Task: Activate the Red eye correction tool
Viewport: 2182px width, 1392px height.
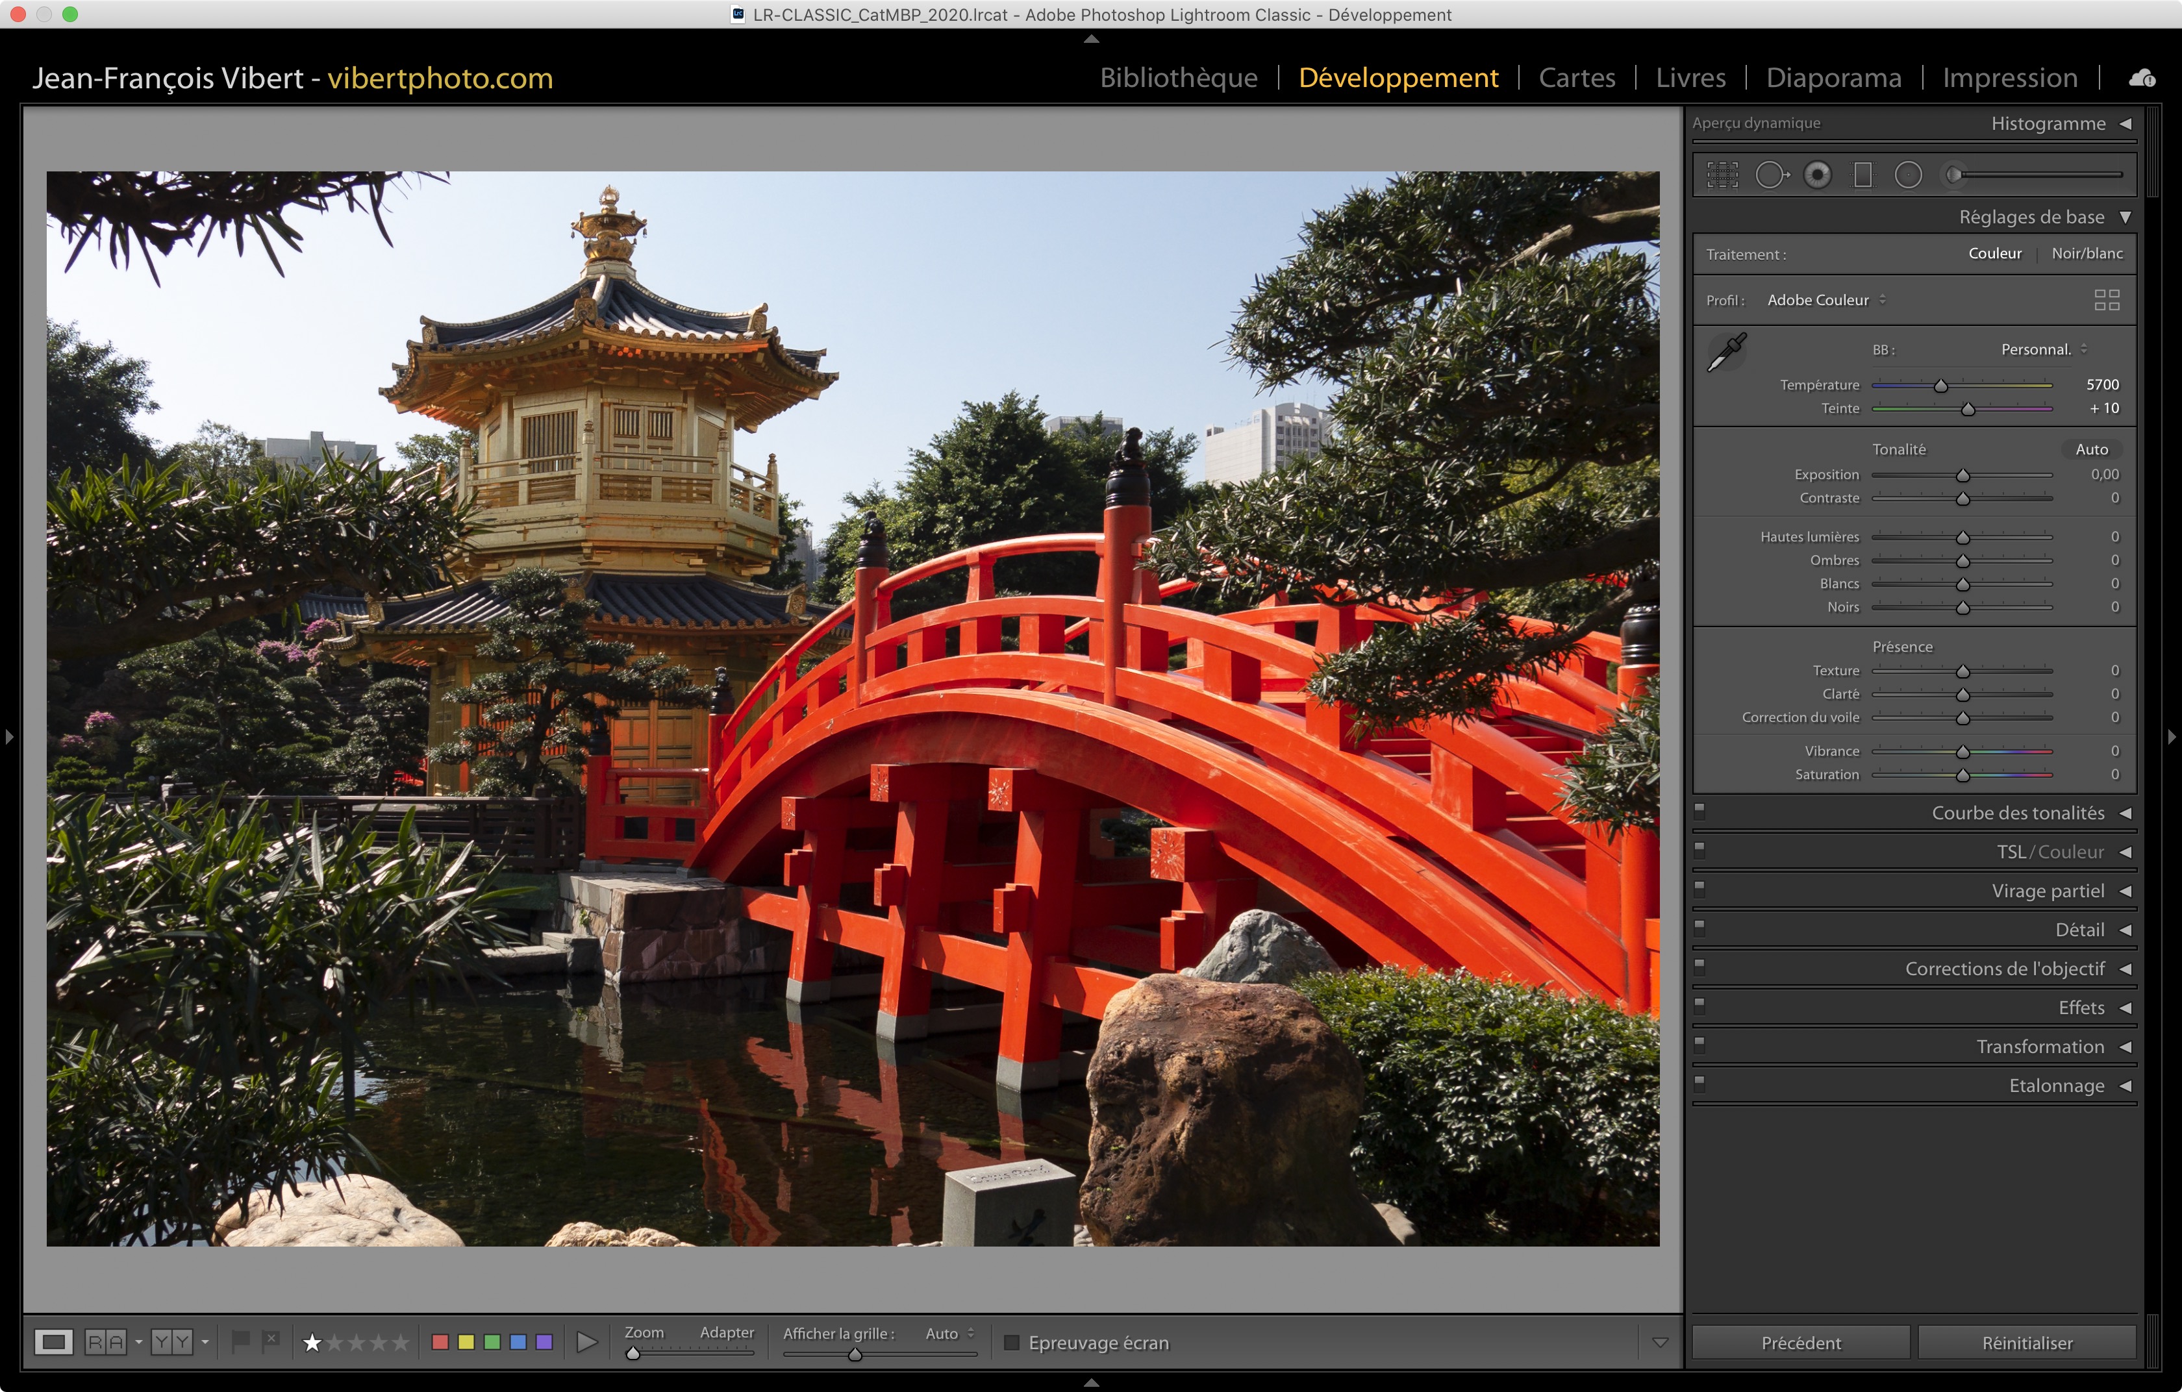Action: [x=1817, y=175]
